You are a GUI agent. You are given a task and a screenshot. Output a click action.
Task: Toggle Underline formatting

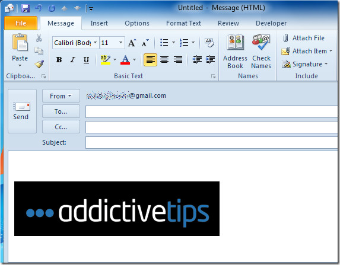pos(86,60)
